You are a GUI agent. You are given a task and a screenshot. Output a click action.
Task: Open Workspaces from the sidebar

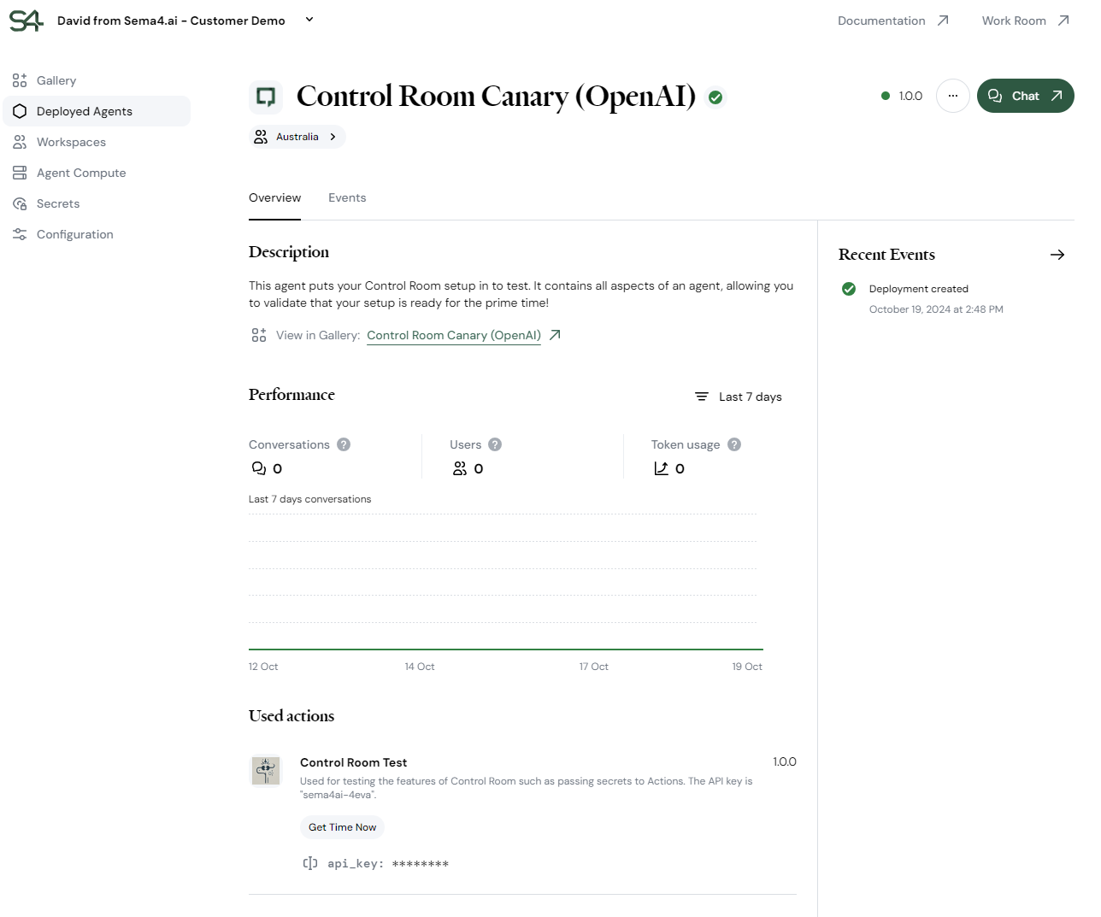coord(97,142)
